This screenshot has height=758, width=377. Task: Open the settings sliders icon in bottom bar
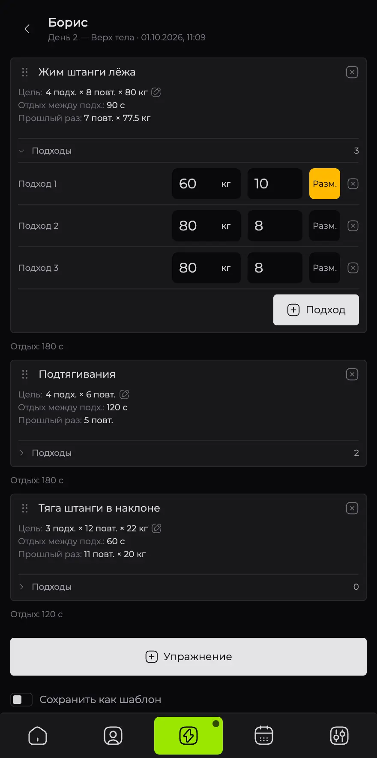(x=339, y=736)
